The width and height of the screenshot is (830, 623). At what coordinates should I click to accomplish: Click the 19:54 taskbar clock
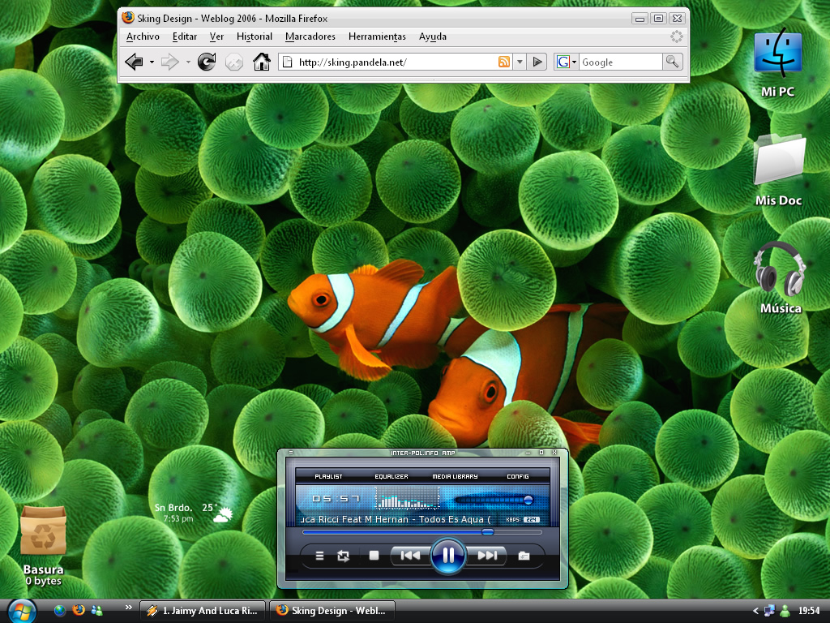pyautogui.click(x=809, y=611)
